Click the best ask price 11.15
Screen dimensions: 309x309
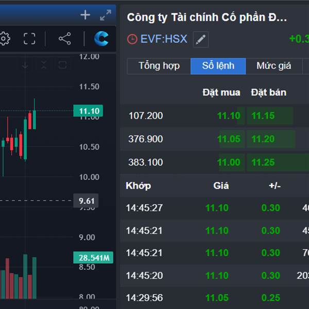coord(263,115)
